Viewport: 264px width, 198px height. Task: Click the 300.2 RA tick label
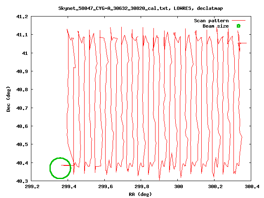coord(215,186)
